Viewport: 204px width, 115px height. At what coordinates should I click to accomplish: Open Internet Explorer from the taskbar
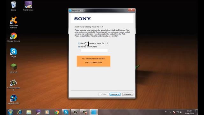[20, 112]
